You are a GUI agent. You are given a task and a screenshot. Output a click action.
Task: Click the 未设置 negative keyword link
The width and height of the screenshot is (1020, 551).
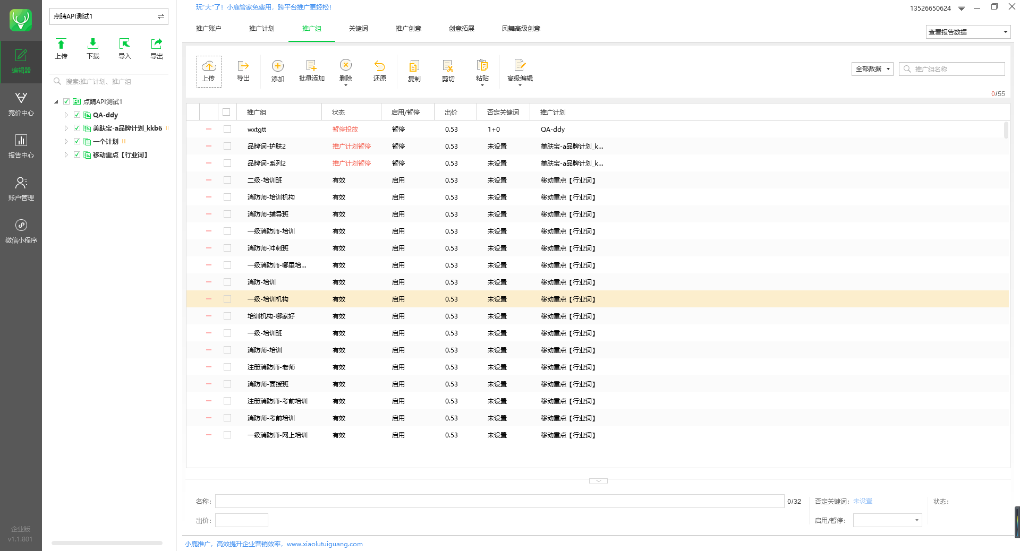click(862, 501)
